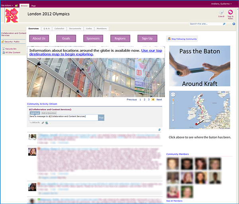Click the attach link globe icon
Viewport: 239px width, 204px height.
click(x=47, y=123)
